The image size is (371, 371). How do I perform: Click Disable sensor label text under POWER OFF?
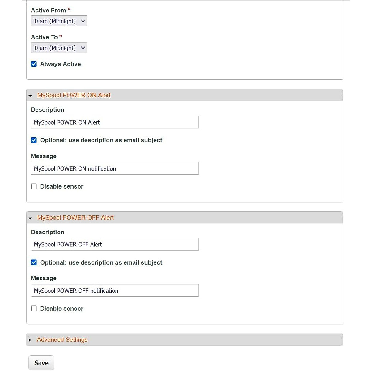pyautogui.click(x=62, y=309)
